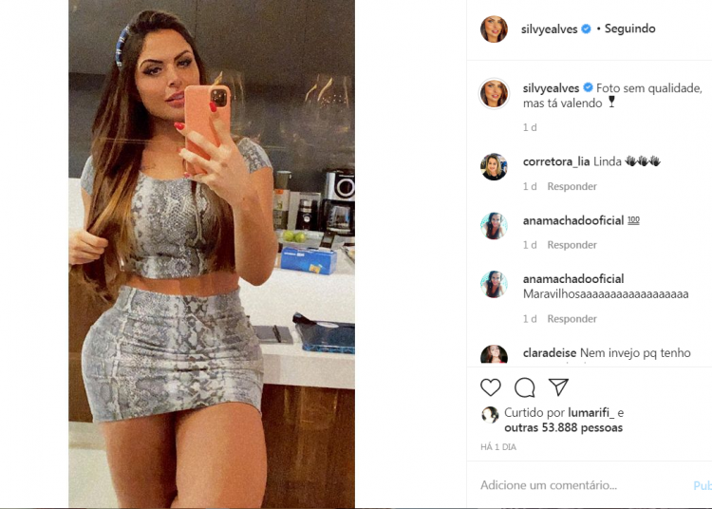Click the verified badge next to header username

pyautogui.click(x=587, y=28)
